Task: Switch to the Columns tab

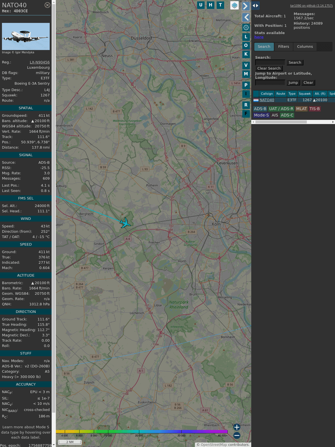Action: pos(305,47)
